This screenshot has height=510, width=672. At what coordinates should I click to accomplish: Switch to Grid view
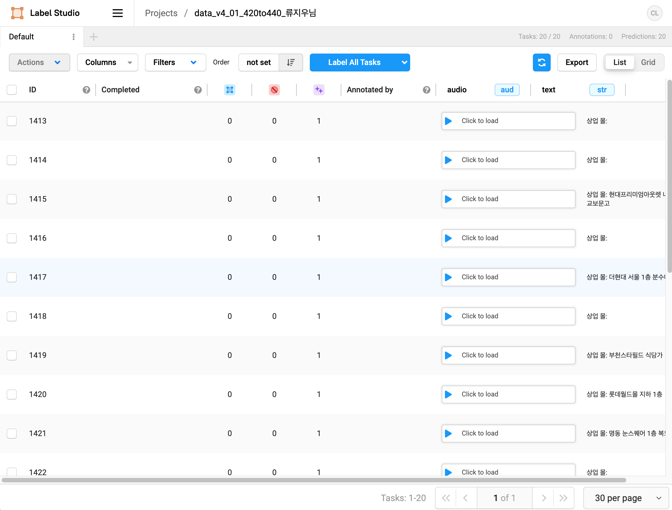tap(648, 62)
